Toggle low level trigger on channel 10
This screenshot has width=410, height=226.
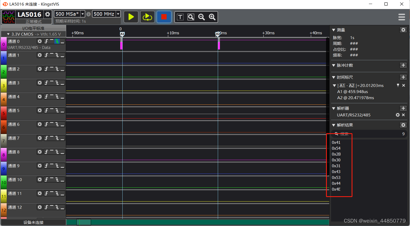[x=62, y=179]
